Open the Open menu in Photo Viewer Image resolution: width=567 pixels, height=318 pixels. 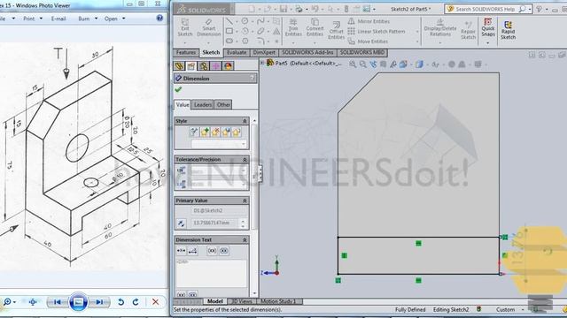point(114,19)
